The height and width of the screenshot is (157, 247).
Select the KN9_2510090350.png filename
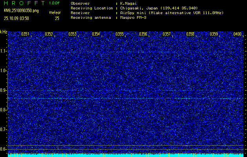pyautogui.click(x=22, y=11)
